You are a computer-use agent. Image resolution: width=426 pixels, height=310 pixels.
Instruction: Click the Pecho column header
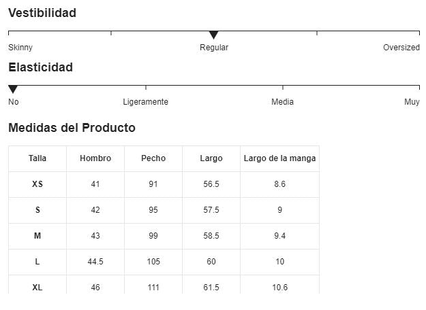153,158
